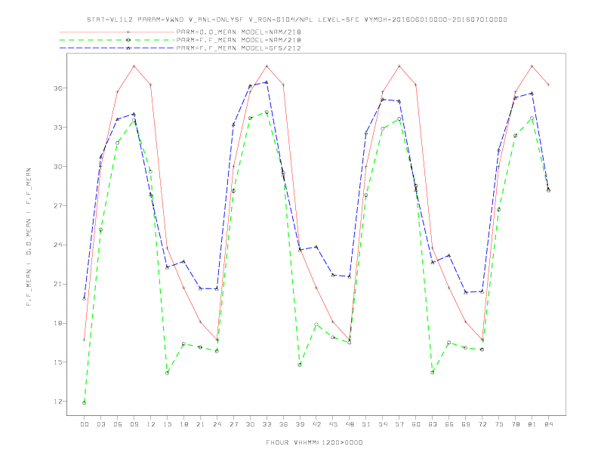
Task: Click x-axis tick label 54
Action: [383, 424]
